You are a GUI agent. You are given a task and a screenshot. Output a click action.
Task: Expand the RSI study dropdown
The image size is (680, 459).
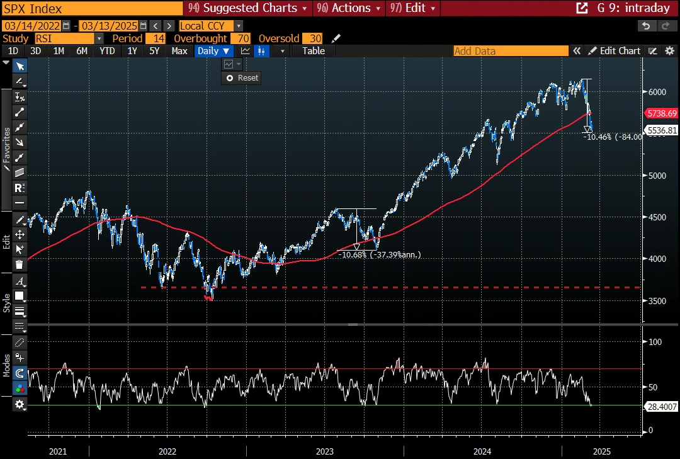99,38
